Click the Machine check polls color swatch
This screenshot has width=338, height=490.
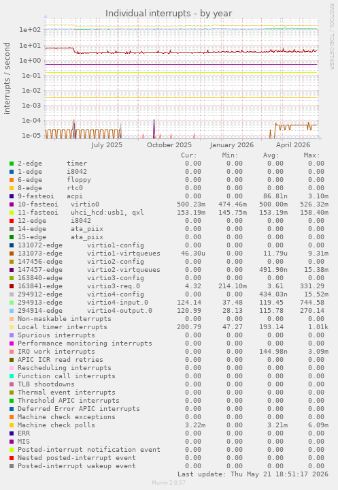pyautogui.click(x=12, y=425)
